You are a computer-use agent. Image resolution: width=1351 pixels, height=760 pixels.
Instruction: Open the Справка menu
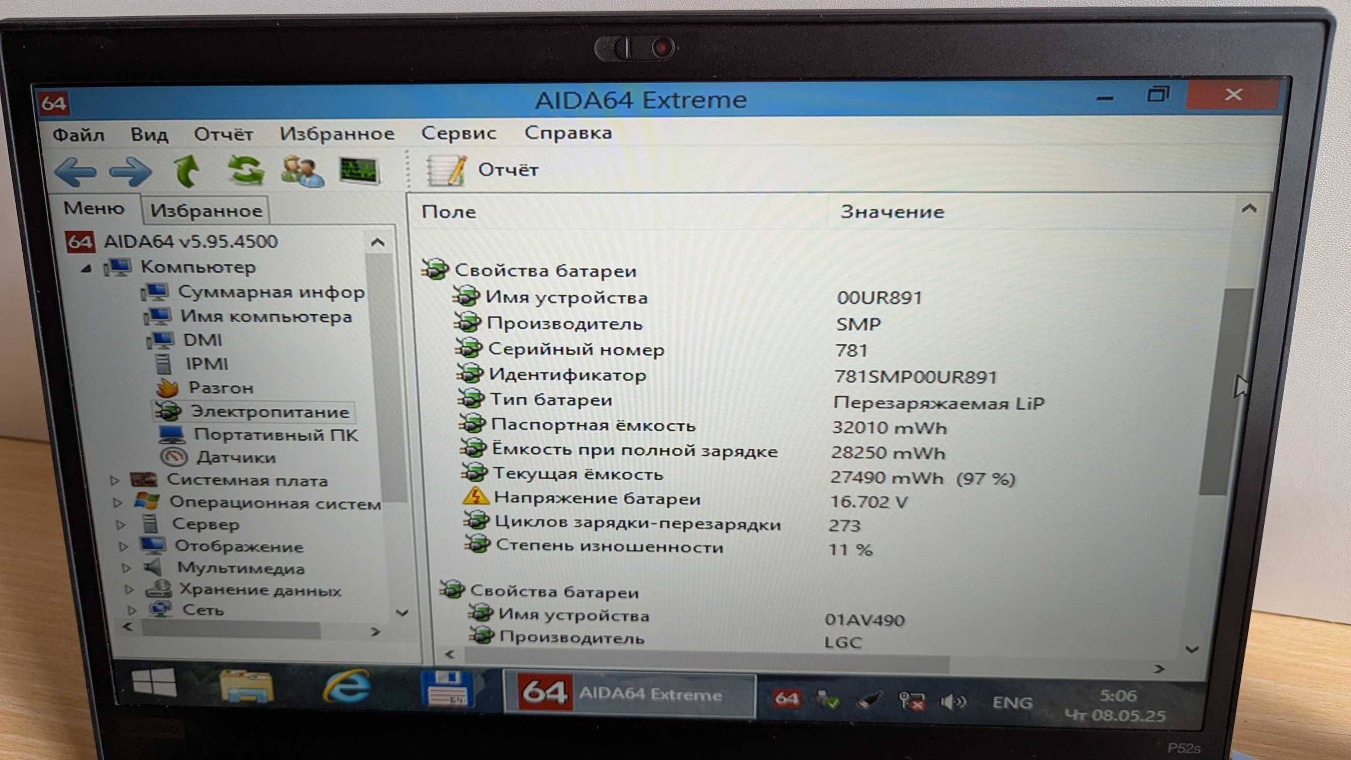tap(568, 133)
